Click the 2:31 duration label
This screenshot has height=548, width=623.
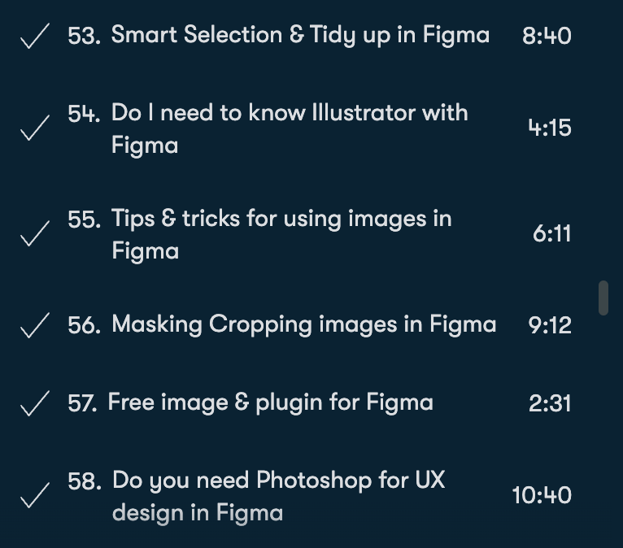point(549,403)
